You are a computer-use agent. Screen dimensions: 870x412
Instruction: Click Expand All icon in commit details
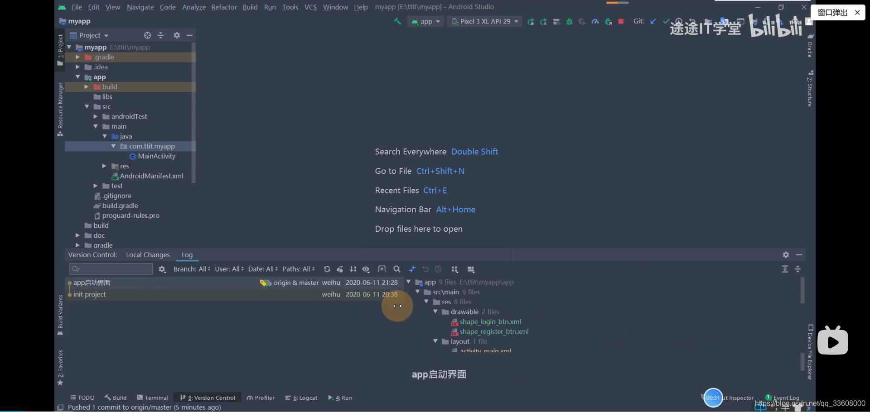pos(785,269)
